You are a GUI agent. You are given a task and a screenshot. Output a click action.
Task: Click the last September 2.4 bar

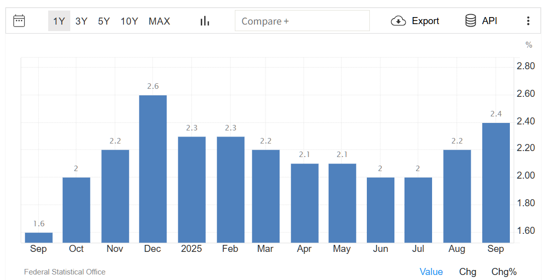(x=496, y=183)
